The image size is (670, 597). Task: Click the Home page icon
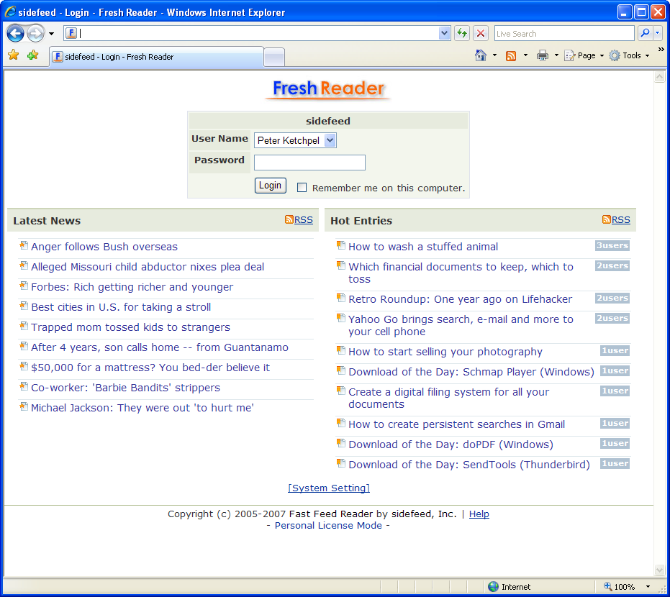481,55
